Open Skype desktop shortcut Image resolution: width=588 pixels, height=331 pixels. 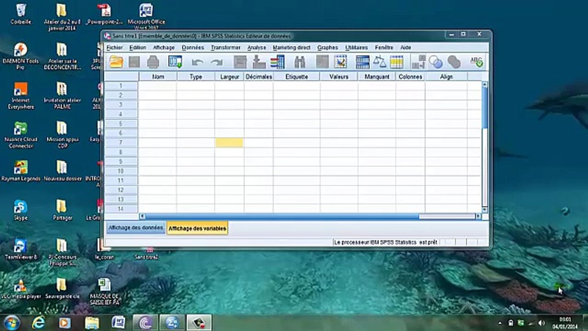tap(21, 210)
